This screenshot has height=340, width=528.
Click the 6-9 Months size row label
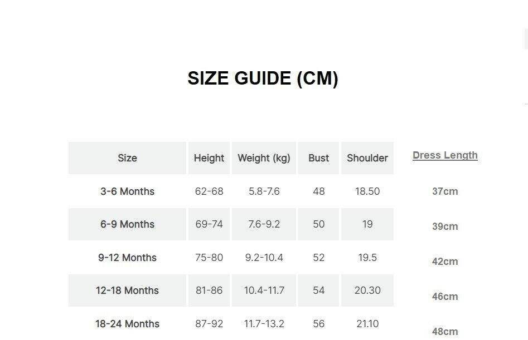127,224
